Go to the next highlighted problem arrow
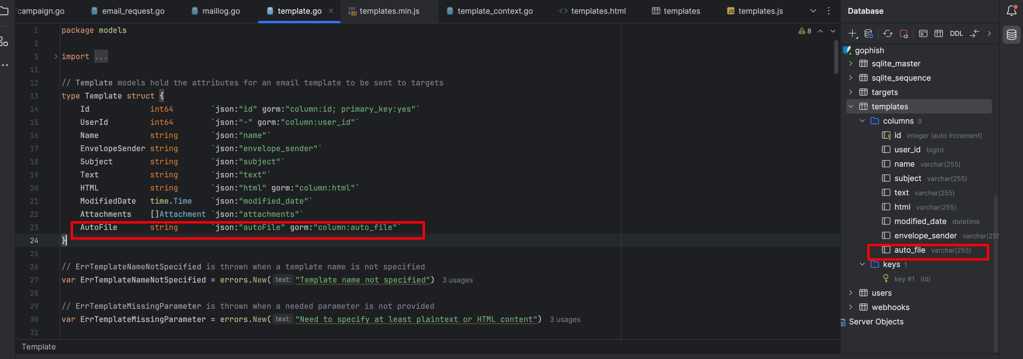This screenshot has width=1023, height=359. point(833,31)
